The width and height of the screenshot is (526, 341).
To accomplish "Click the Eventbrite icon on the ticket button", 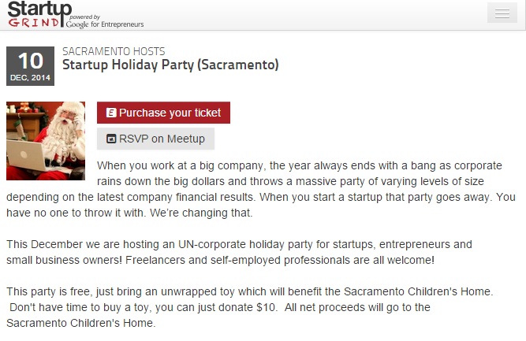I will [x=111, y=113].
